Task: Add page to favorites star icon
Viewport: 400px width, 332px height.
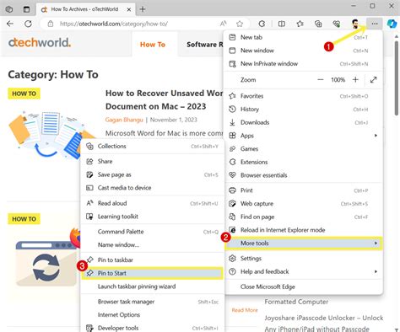Action: (240, 24)
